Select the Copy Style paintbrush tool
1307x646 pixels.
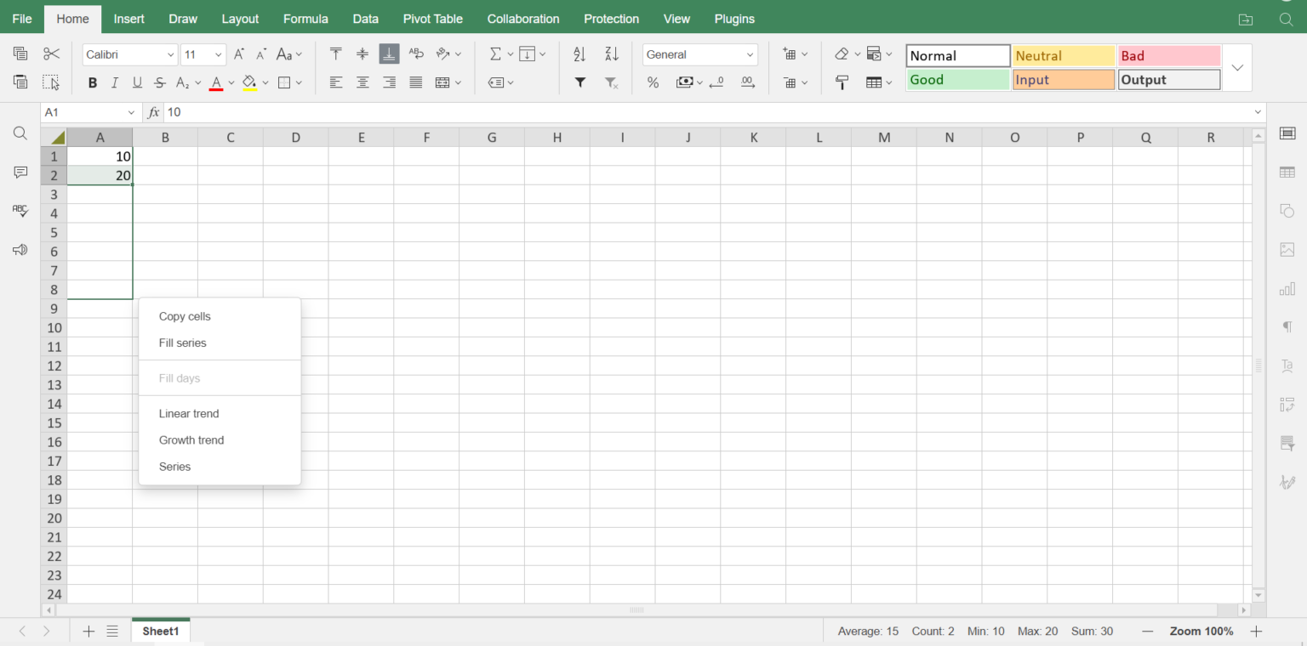pos(842,82)
